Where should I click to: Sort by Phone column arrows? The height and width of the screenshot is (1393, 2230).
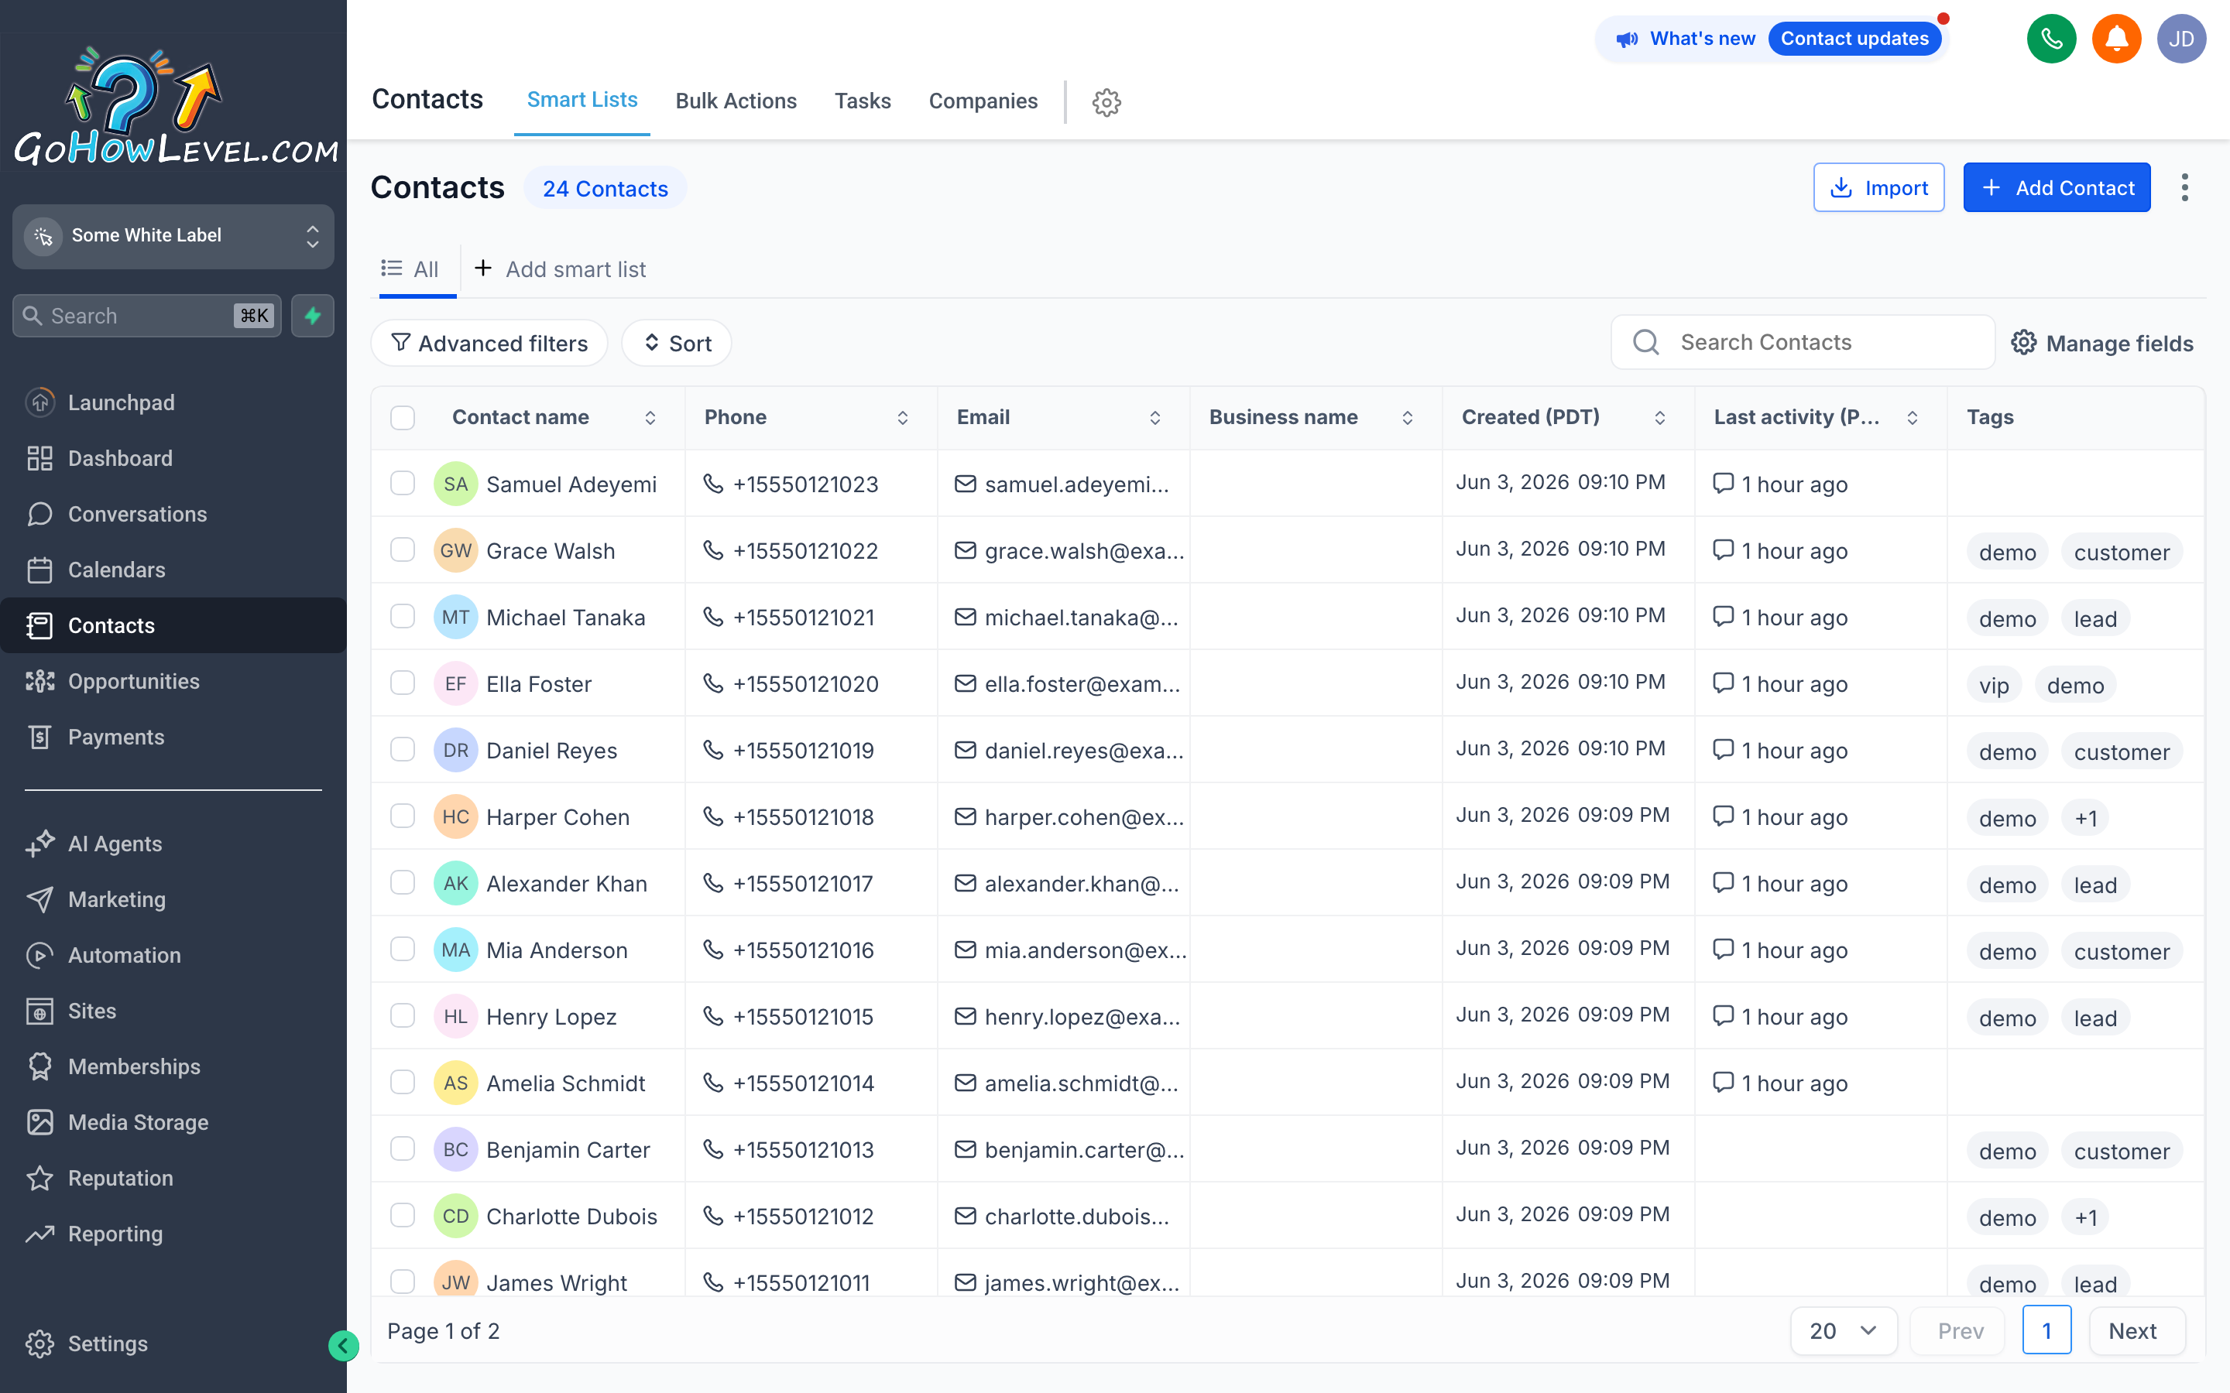[x=902, y=417]
